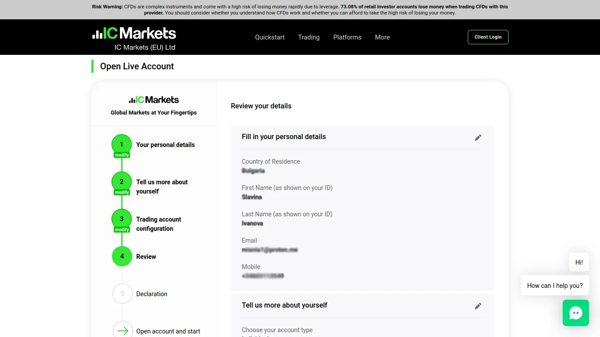Viewport: 600px width, 337px height.
Task: Click the 'Global Markets at Your Fingertips' tagline
Action: tap(154, 113)
